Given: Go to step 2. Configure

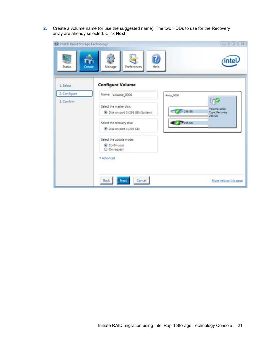Looking at the screenshot, I should (74, 93).
